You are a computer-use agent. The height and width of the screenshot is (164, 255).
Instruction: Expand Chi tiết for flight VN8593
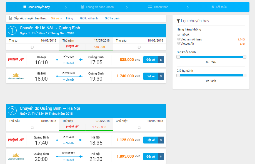(x=68, y=80)
